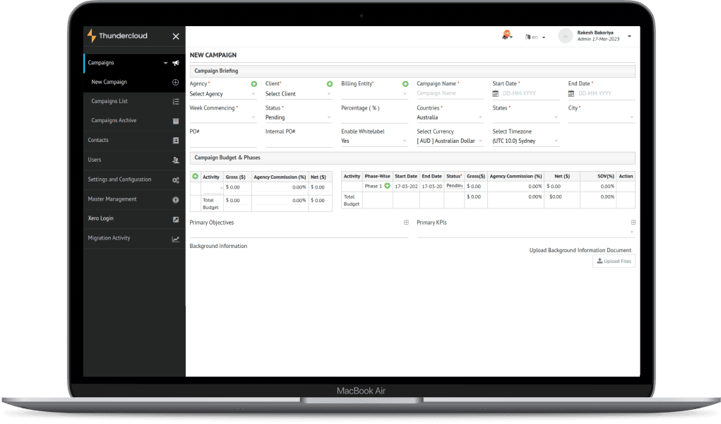The width and height of the screenshot is (721, 424).
Task: Click the green plus icon beside Client
Action: 330,84
